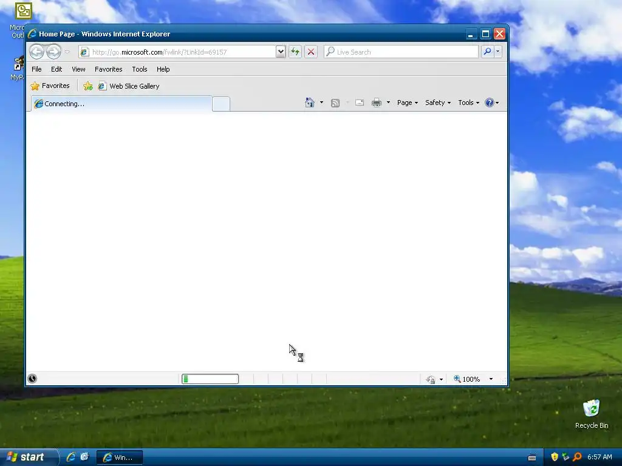Click the 6:57 AM system clock
Viewport: 622px width, 466px height.
coord(600,457)
